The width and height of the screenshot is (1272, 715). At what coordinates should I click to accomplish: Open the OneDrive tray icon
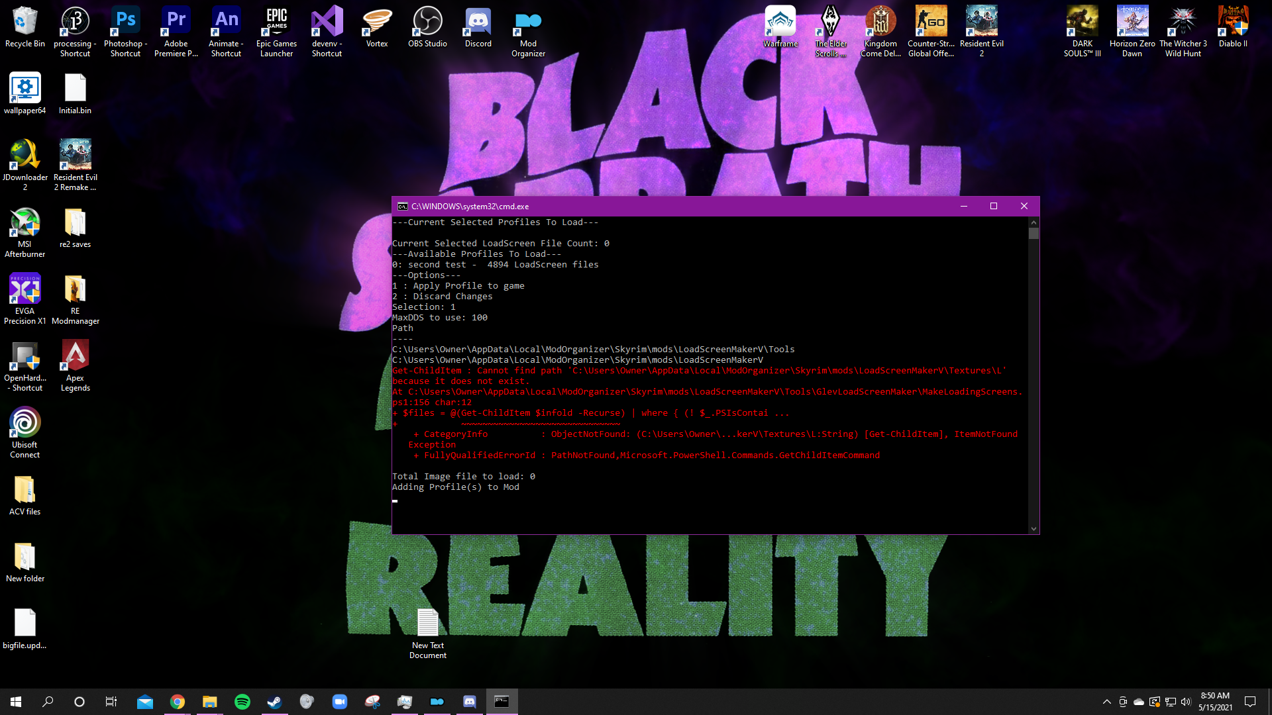[x=1139, y=702]
